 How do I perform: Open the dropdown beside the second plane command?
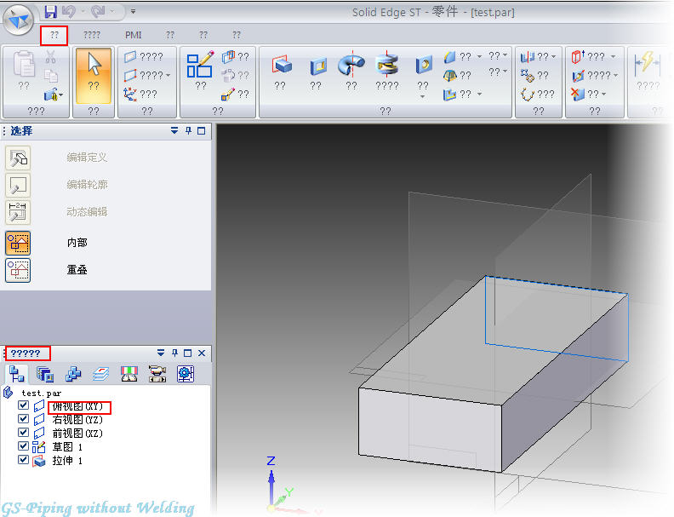[x=168, y=76]
